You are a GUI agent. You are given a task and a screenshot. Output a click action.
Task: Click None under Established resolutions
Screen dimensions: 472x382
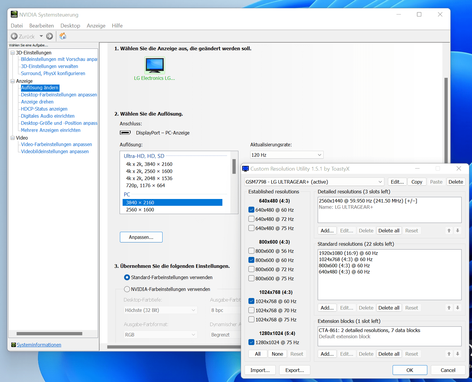tap(277, 354)
